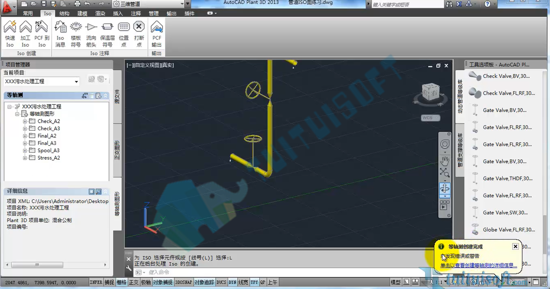Toggle 栅格 grid display

pos(121,282)
